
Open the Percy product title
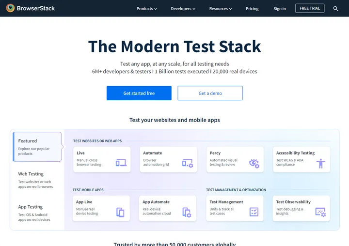click(x=215, y=153)
